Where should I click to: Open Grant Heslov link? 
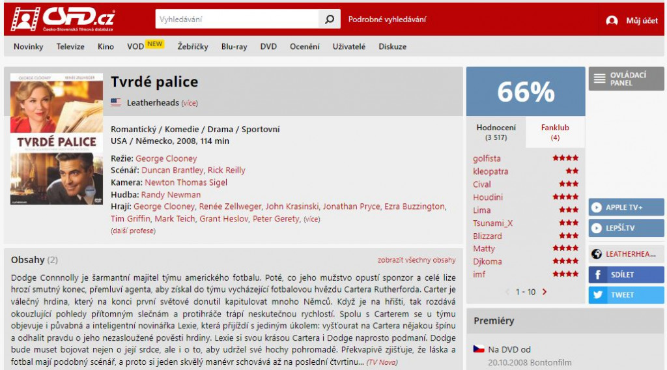(224, 219)
